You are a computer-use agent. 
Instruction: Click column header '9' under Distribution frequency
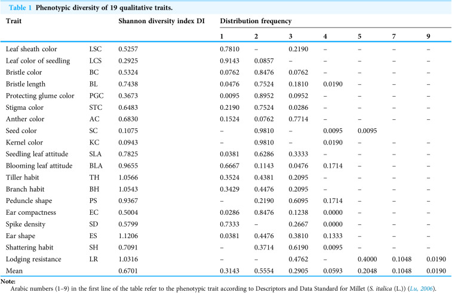point(428,36)
